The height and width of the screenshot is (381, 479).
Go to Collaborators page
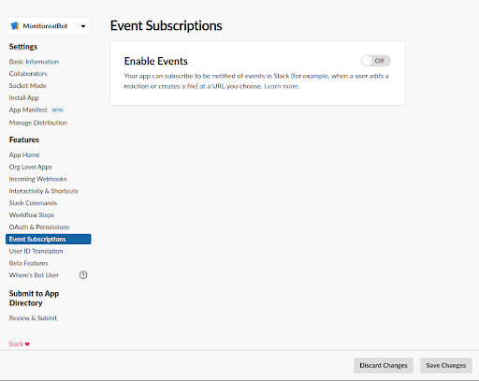28,74
